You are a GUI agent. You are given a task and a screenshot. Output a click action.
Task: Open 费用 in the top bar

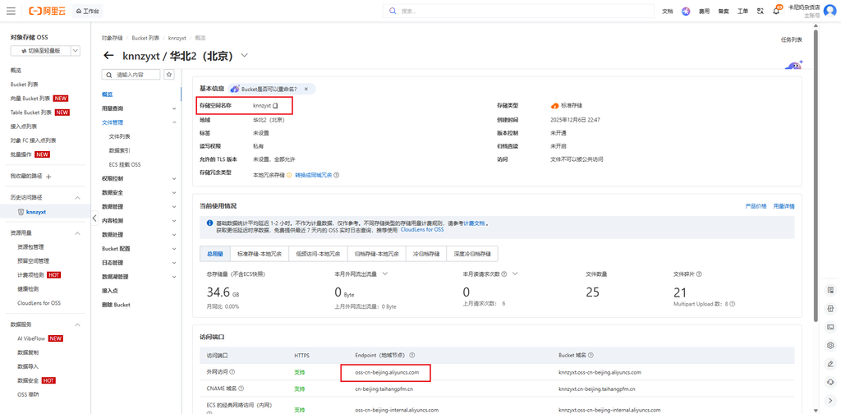[704, 11]
